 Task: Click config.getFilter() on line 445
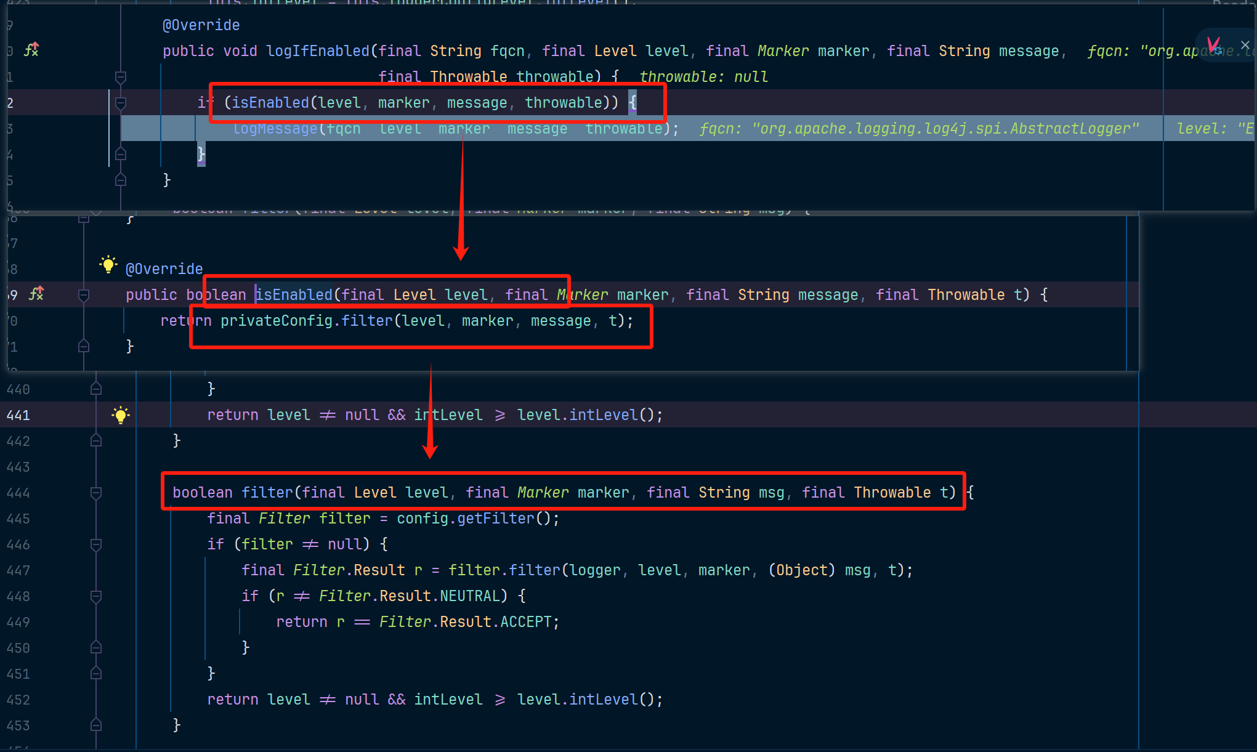tap(474, 519)
